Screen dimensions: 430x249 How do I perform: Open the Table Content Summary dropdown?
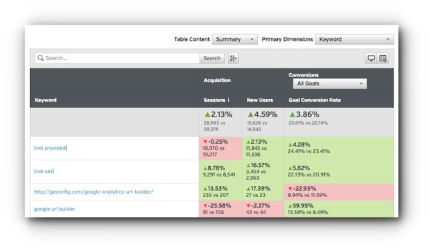pos(235,39)
